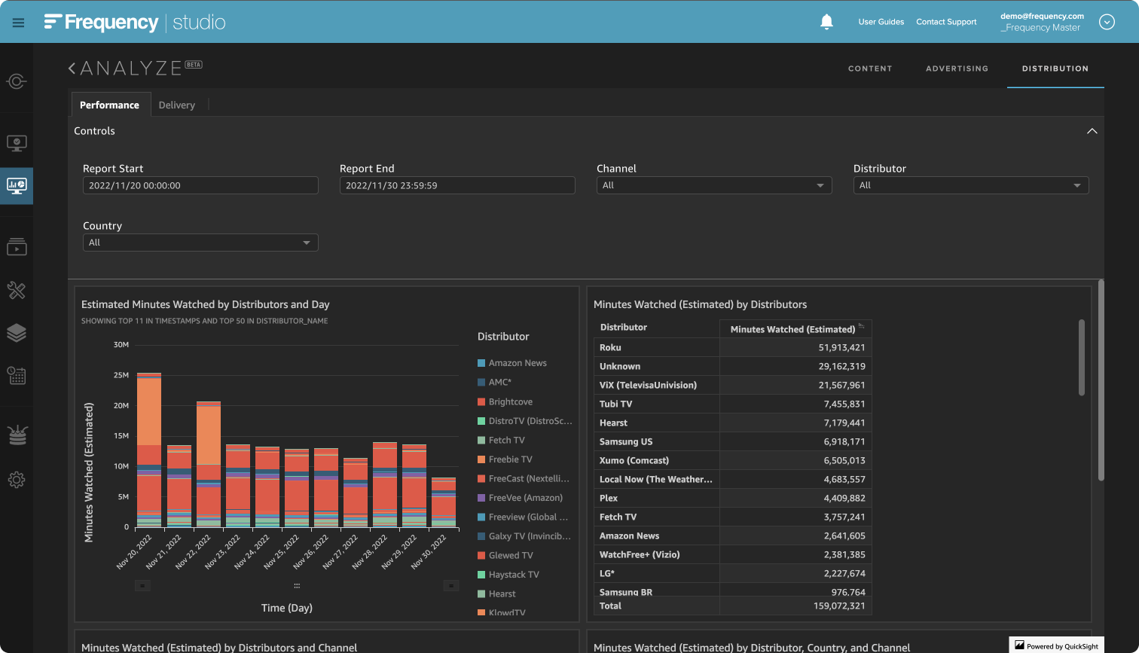This screenshot has width=1139, height=653.
Task: Select the analytics dashboard sidebar icon
Action: [17, 185]
